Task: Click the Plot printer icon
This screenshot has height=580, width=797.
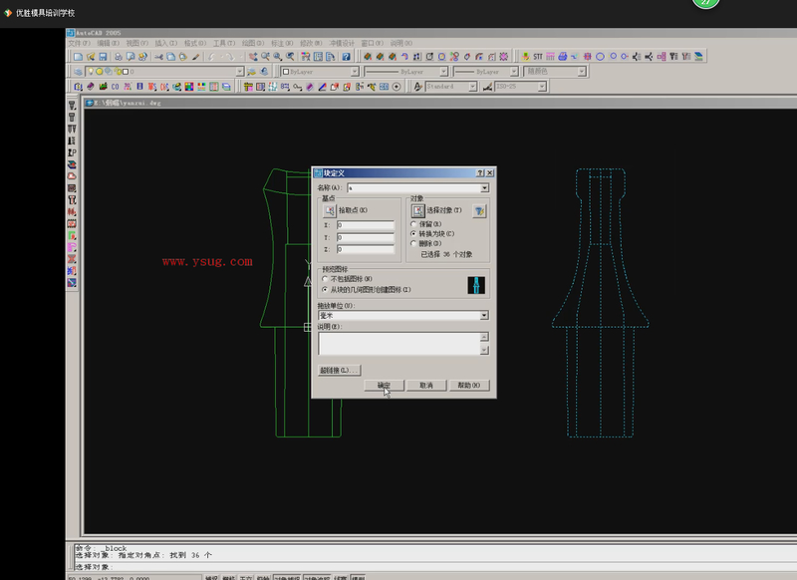Action: point(118,57)
